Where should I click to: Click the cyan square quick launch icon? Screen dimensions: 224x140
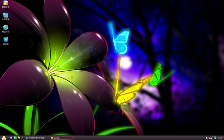(15, 138)
